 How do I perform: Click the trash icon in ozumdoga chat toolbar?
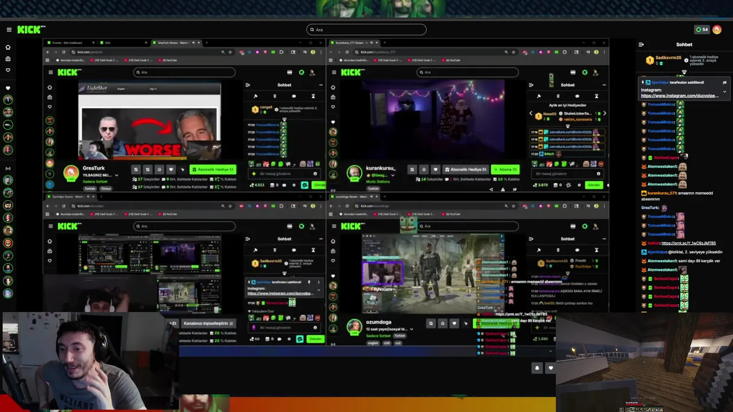558,250
